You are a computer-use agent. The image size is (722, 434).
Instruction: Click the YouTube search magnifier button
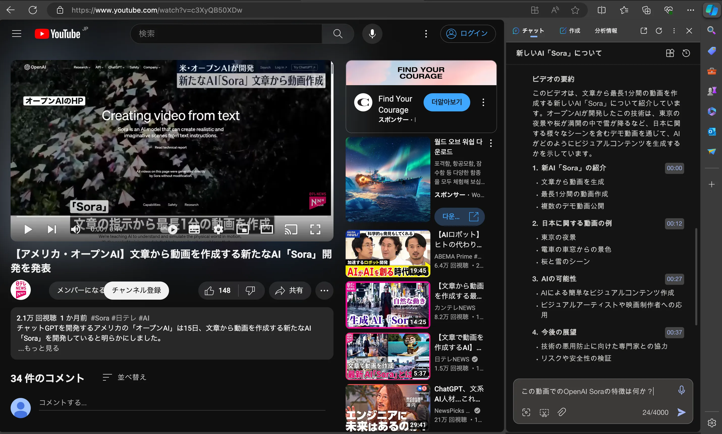(x=338, y=34)
